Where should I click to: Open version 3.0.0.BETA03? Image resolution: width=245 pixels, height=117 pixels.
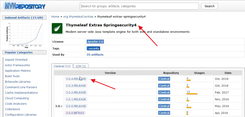pyautogui.click(x=75, y=113)
